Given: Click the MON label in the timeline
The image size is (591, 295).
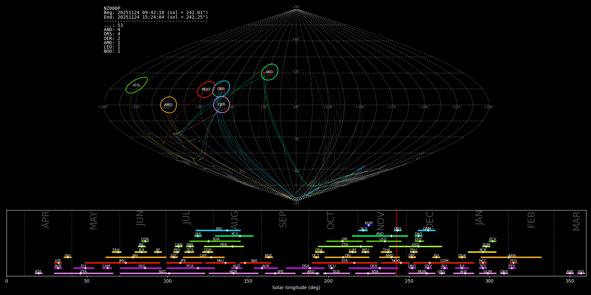Looking at the screenshot, I should pos(422,272).
